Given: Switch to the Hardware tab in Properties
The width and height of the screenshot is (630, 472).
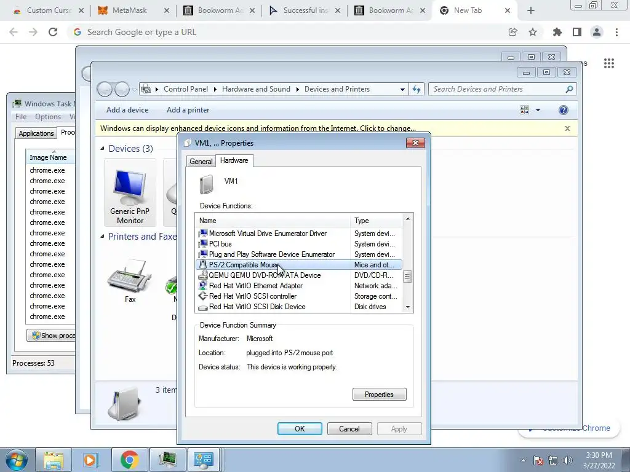Looking at the screenshot, I should (234, 160).
